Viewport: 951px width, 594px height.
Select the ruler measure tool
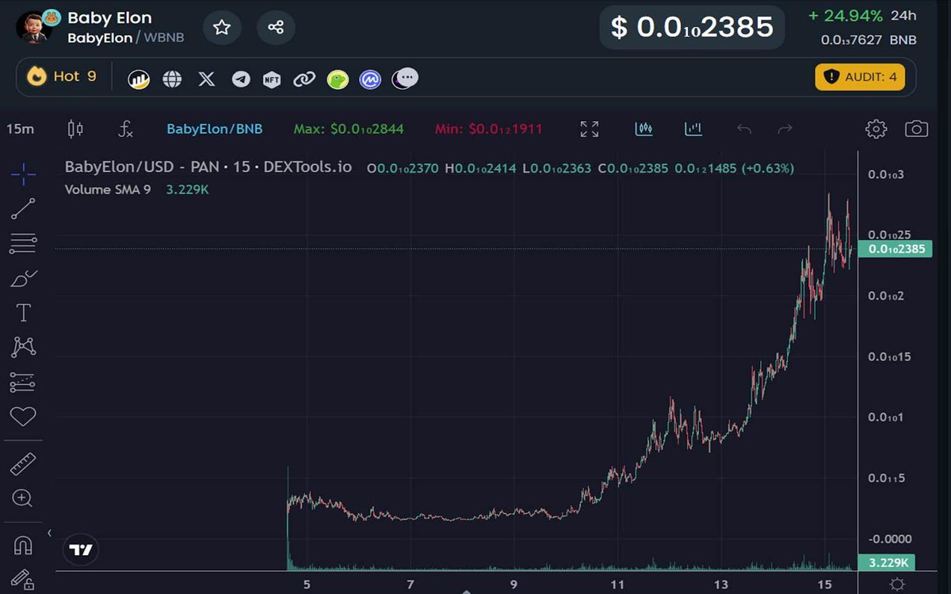pyautogui.click(x=23, y=464)
